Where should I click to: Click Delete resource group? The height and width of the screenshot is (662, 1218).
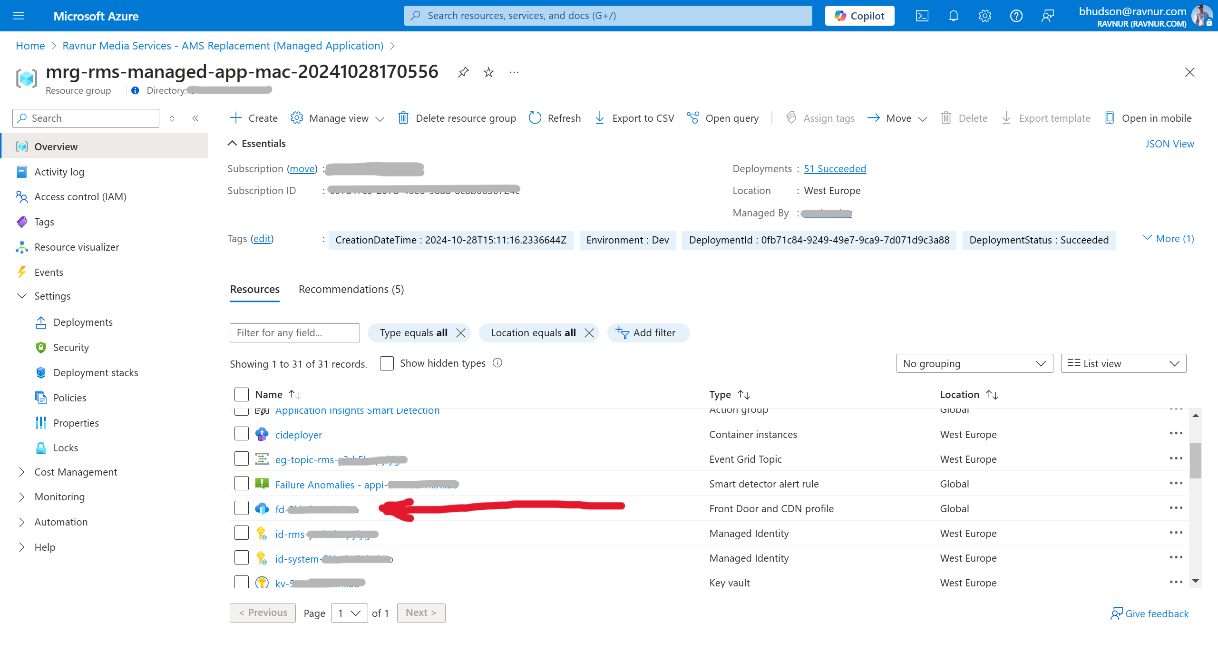[x=457, y=118]
